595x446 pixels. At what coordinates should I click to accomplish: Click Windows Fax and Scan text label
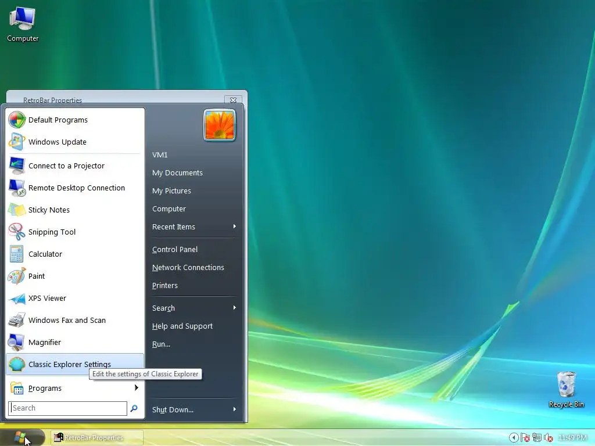pos(67,320)
